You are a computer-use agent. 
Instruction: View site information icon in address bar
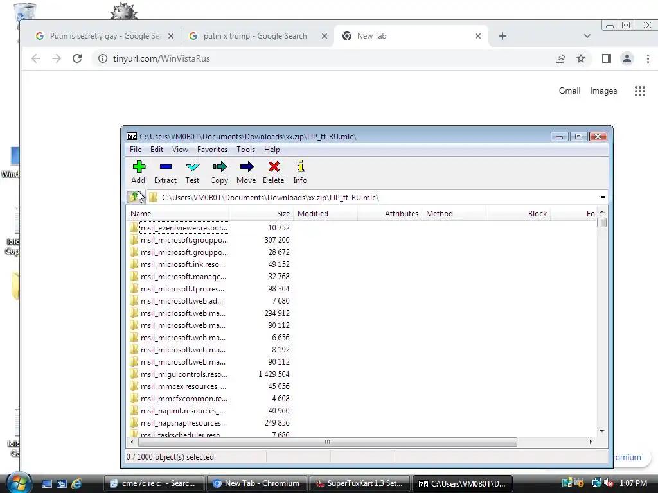pos(102,58)
